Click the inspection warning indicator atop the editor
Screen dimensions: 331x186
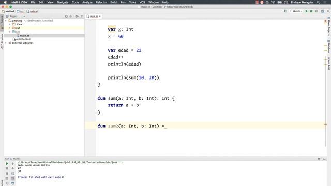coord(325,21)
